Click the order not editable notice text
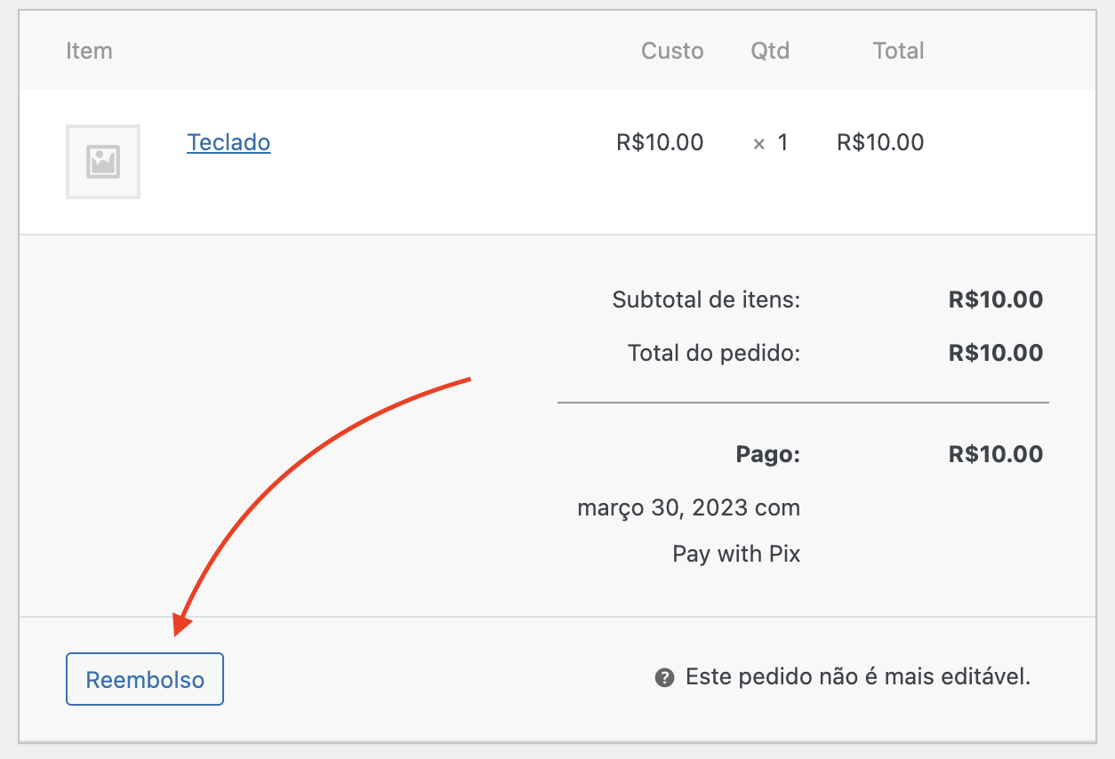Viewport: 1115px width, 759px height. (x=857, y=676)
